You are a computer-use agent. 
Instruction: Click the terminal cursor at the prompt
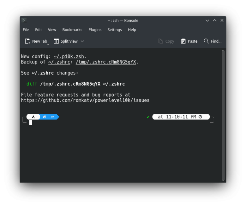[x=30, y=122]
